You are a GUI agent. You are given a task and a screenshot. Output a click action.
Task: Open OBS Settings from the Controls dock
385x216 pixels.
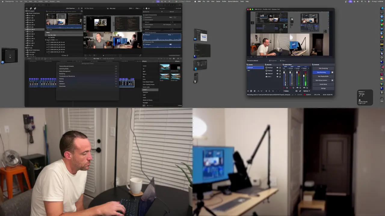(323, 88)
